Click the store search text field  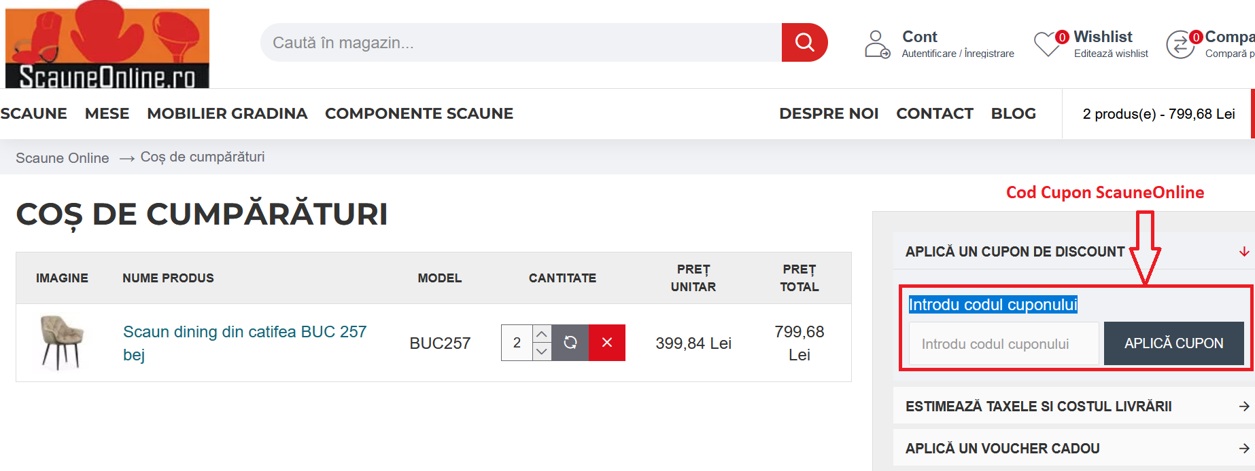[520, 43]
